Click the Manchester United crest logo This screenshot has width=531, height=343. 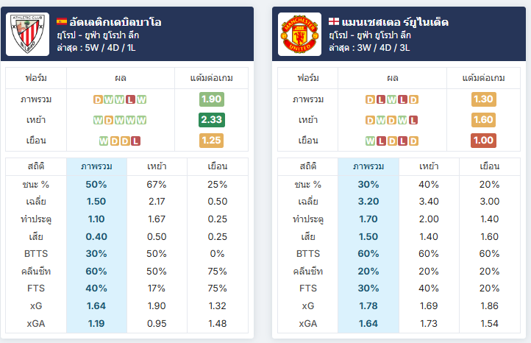click(x=299, y=35)
